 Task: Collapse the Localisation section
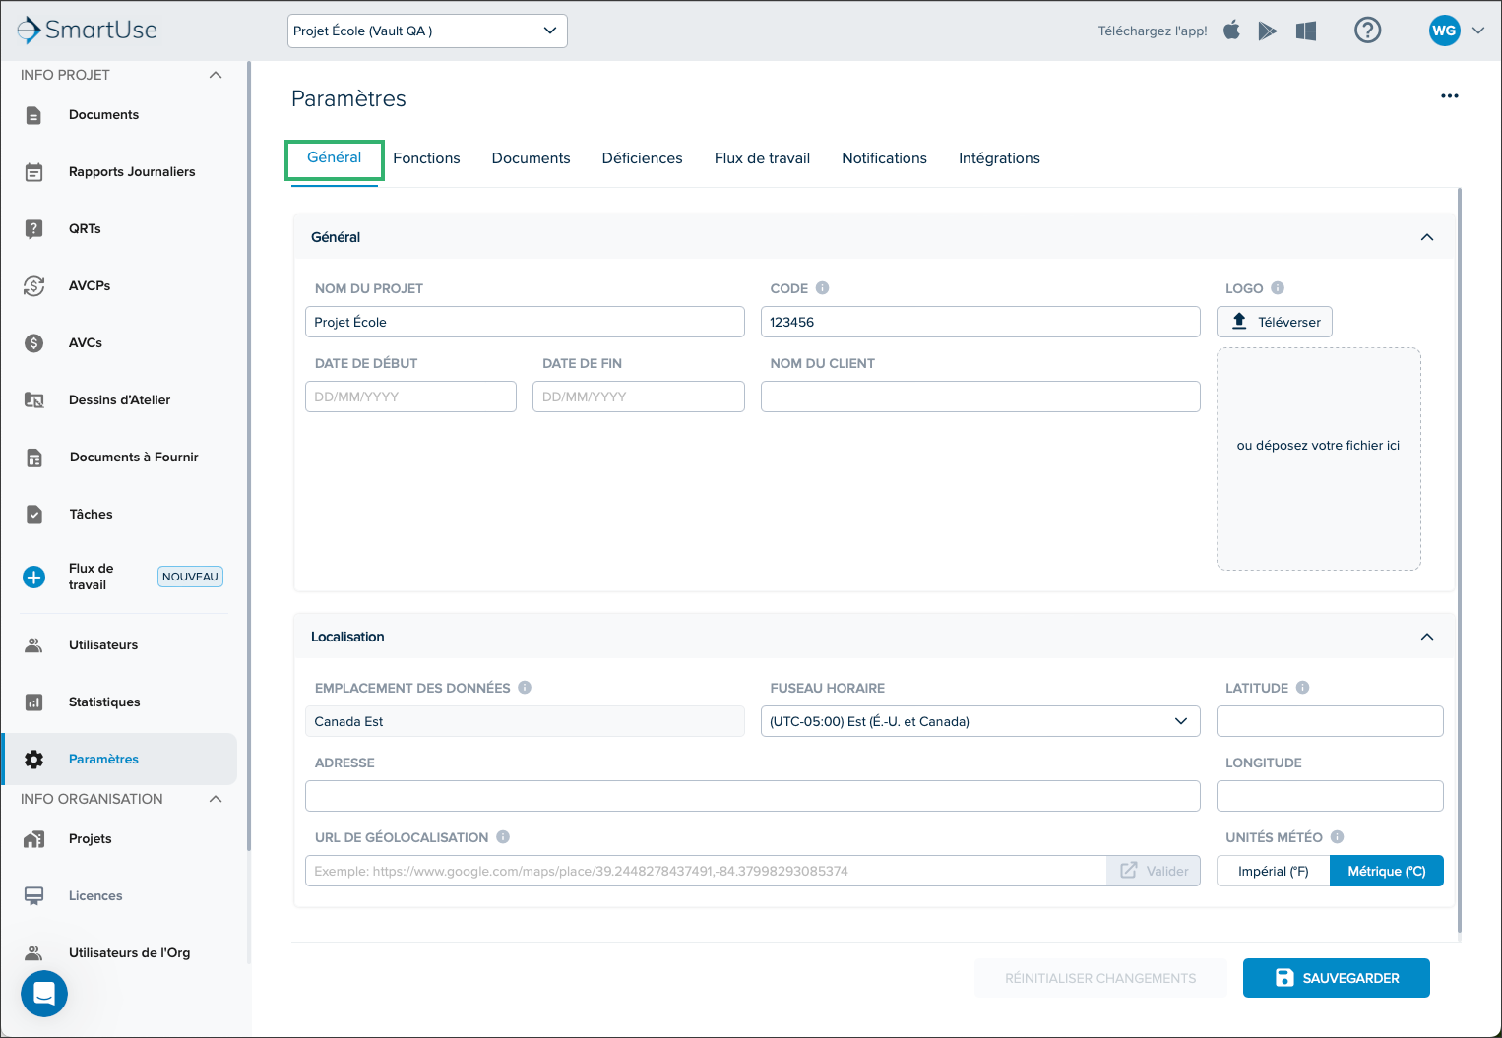(1427, 637)
